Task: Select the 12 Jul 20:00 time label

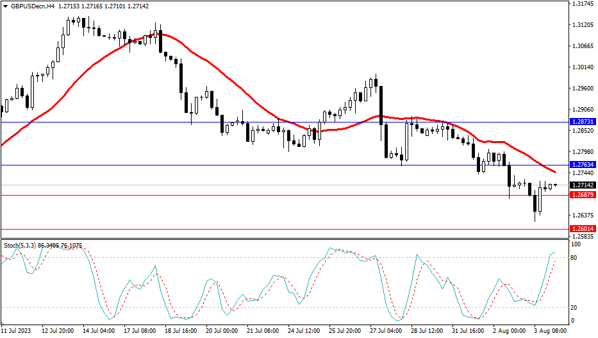Action: pyautogui.click(x=58, y=331)
